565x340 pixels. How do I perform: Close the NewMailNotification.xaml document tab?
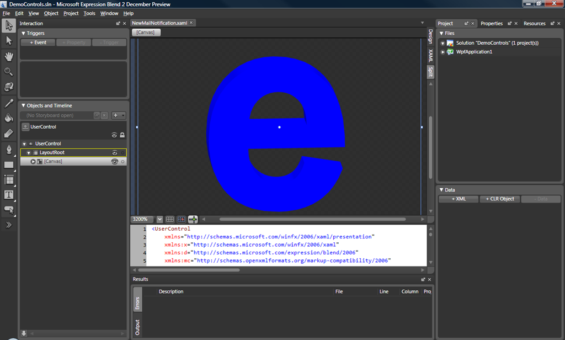tap(191, 23)
